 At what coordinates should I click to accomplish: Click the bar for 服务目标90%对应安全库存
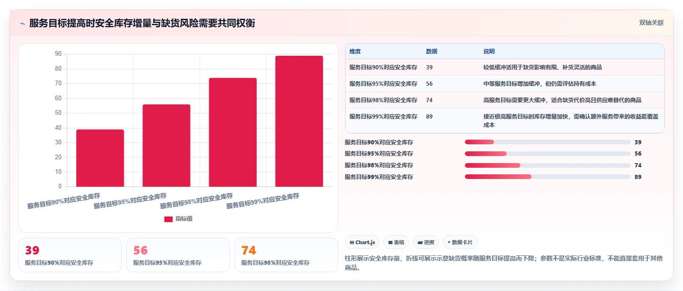(100, 158)
